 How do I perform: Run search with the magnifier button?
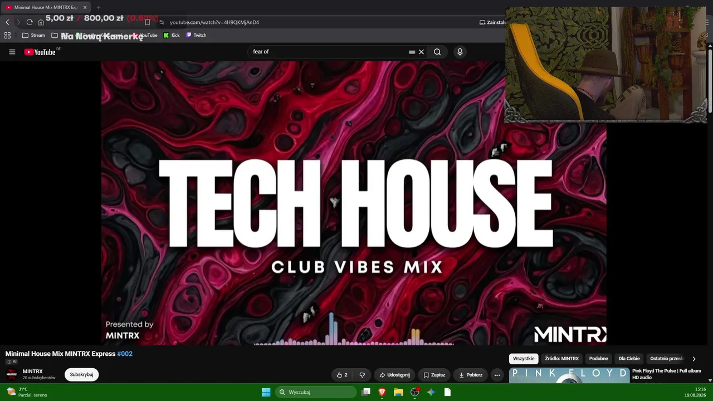click(x=437, y=52)
